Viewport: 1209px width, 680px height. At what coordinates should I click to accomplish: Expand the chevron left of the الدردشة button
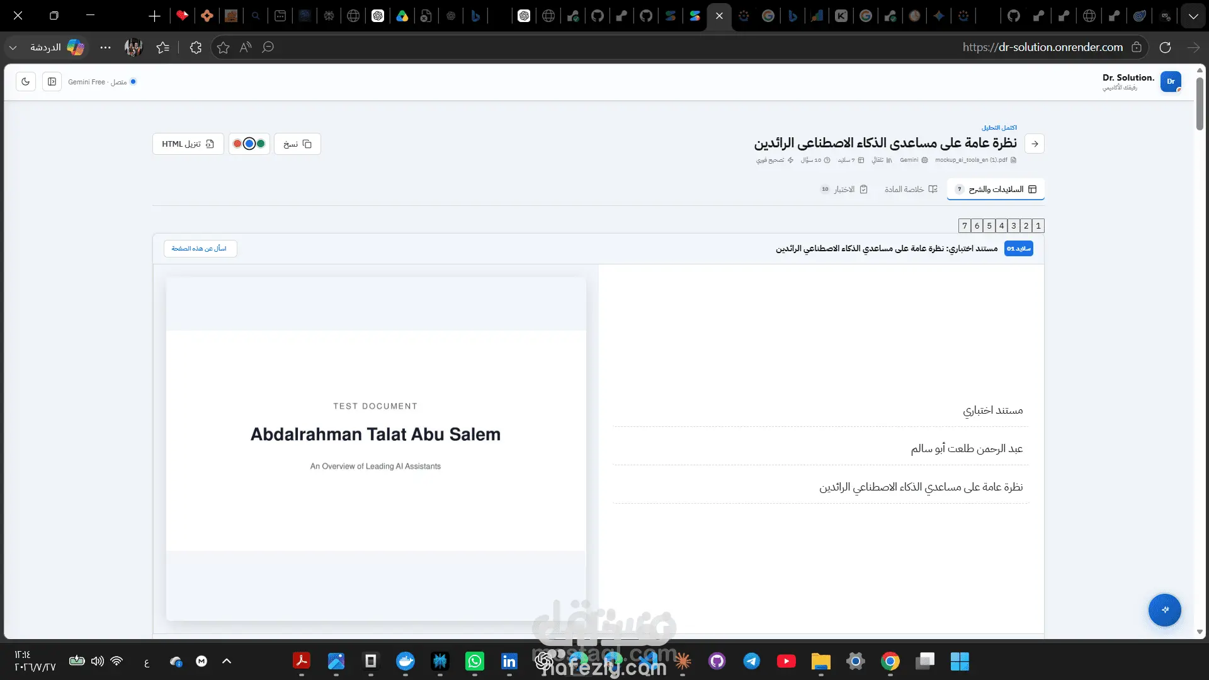pyautogui.click(x=13, y=47)
